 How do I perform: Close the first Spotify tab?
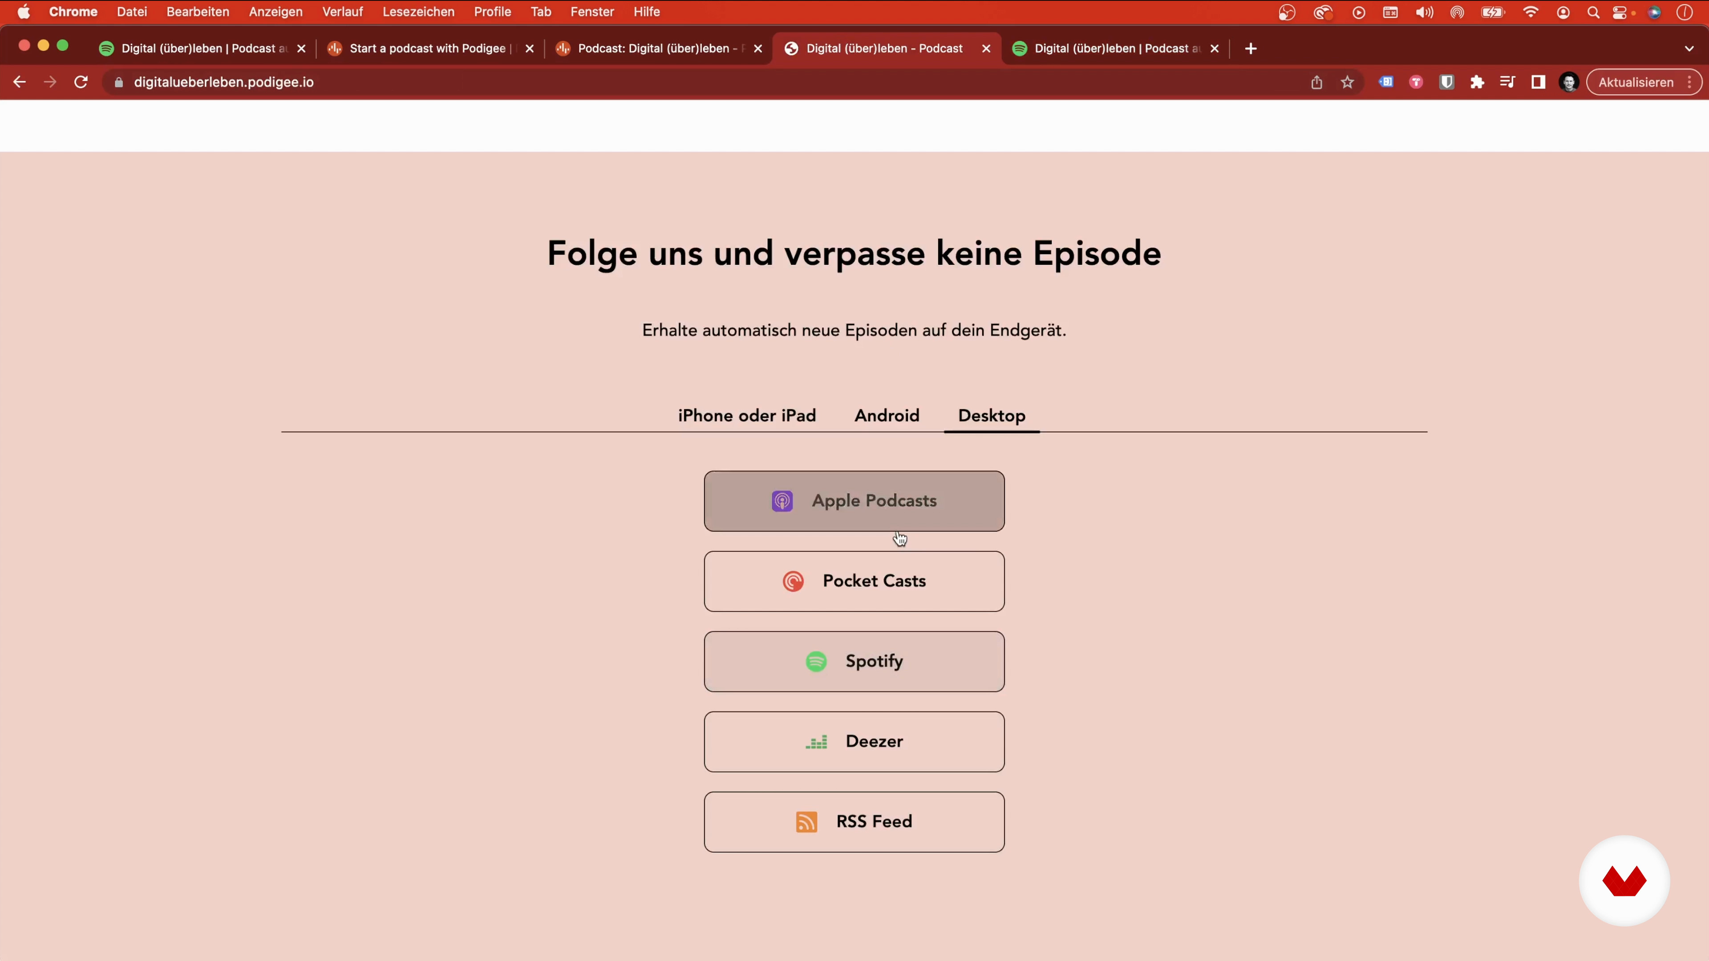301,48
